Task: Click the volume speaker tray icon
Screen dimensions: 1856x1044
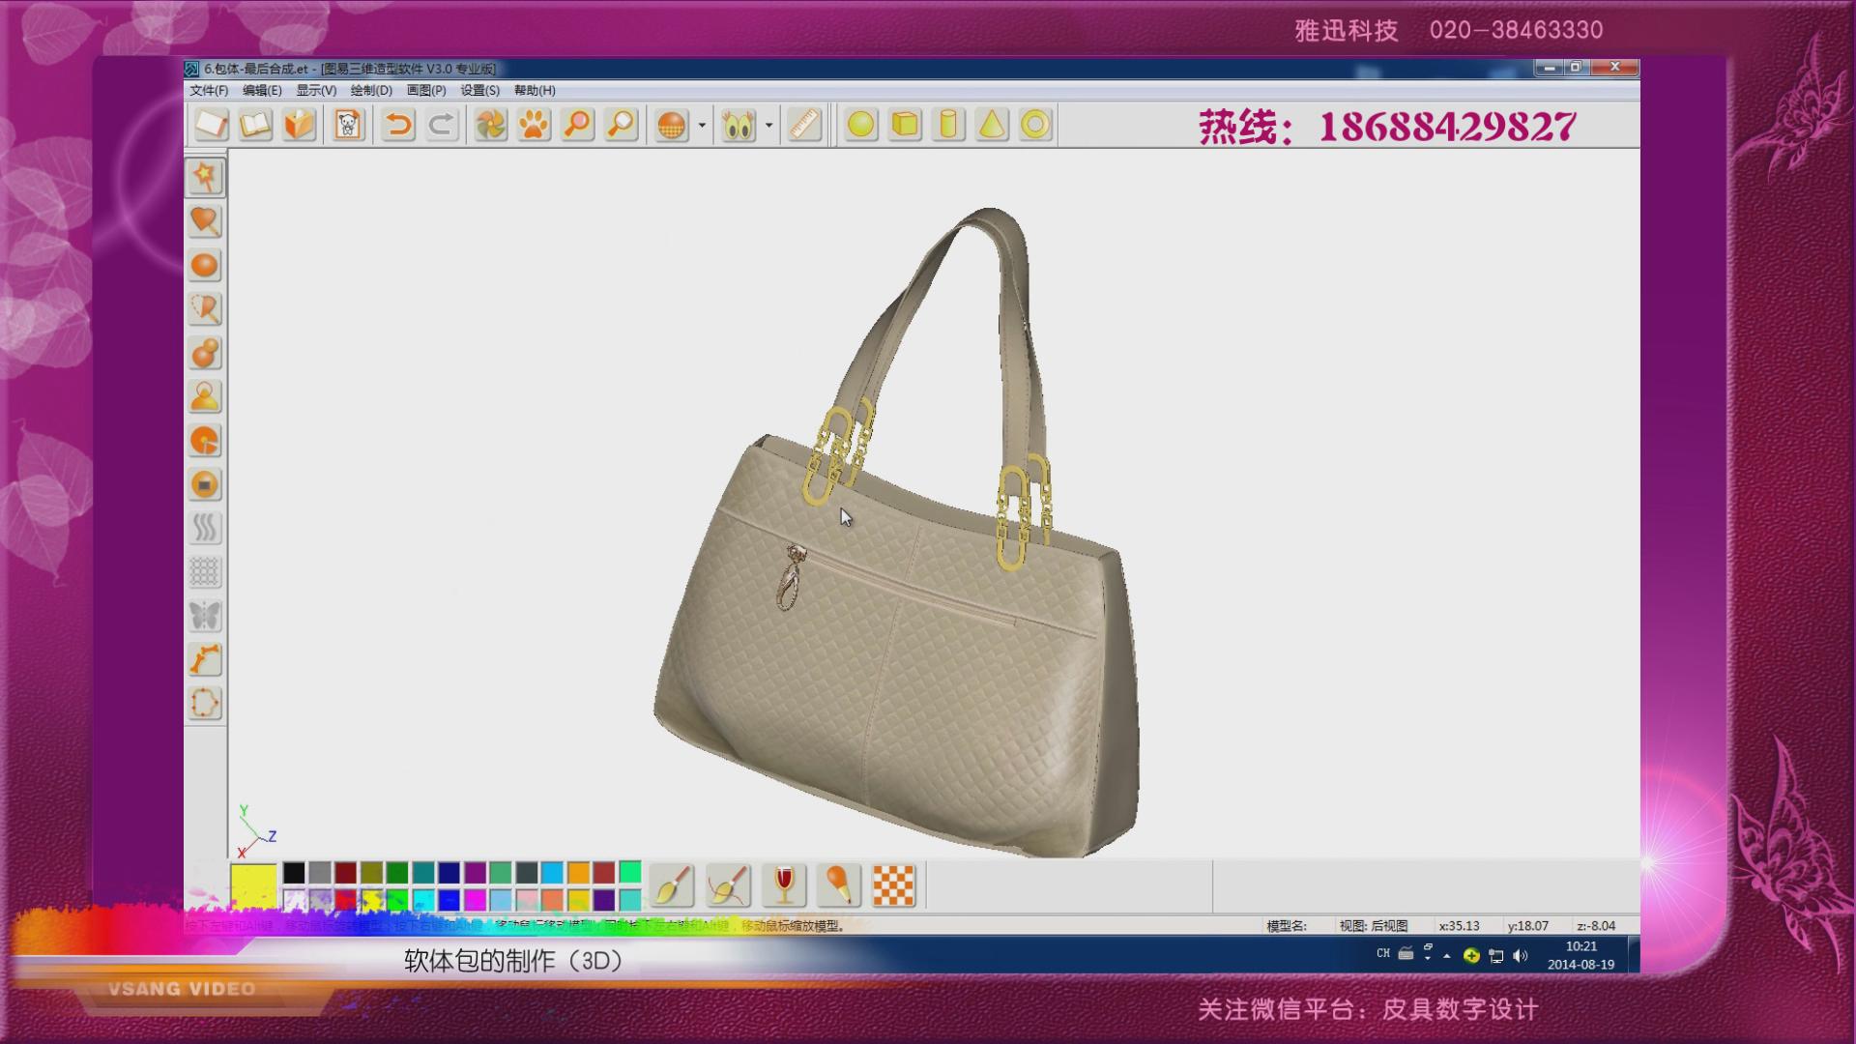Action: tap(1520, 956)
